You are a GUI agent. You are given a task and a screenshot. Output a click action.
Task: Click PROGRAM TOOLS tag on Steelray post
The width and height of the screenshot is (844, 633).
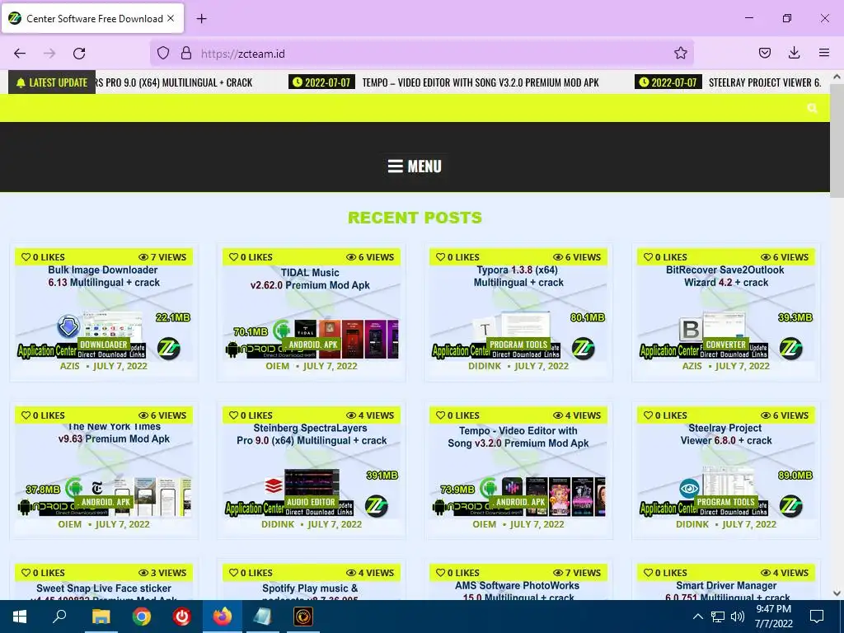(725, 502)
